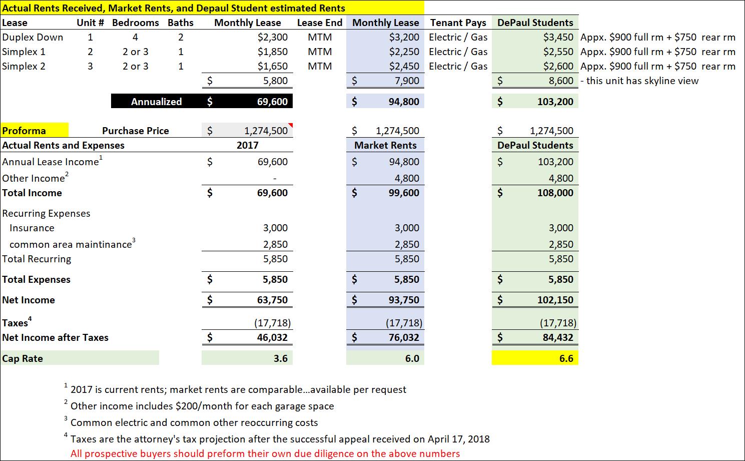The width and height of the screenshot is (745, 461).
Task: Select the $2,250 market lease cell
Action: click(385, 52)
